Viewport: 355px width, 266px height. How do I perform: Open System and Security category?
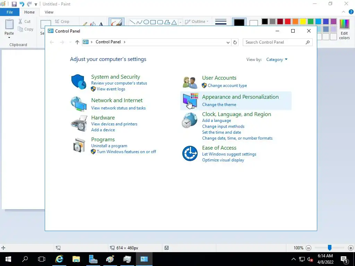tap(115, 77)
